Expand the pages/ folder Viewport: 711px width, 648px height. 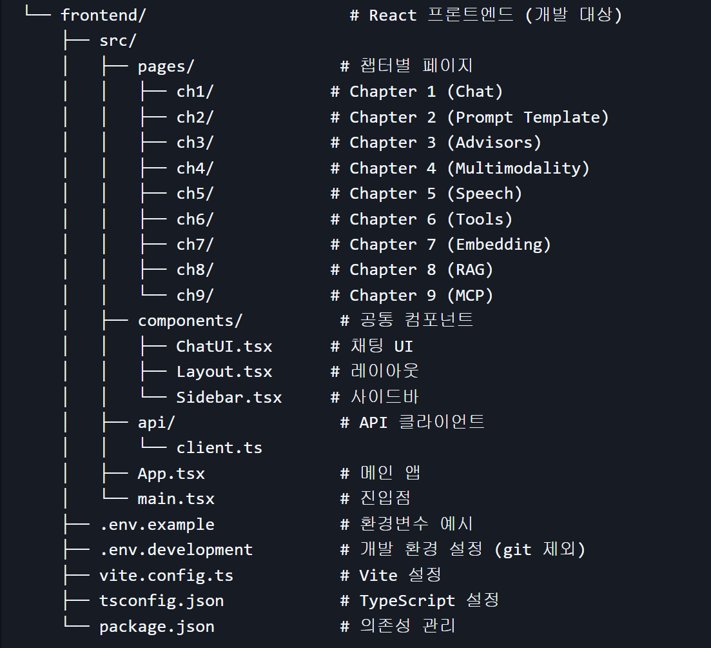point(166,66)
